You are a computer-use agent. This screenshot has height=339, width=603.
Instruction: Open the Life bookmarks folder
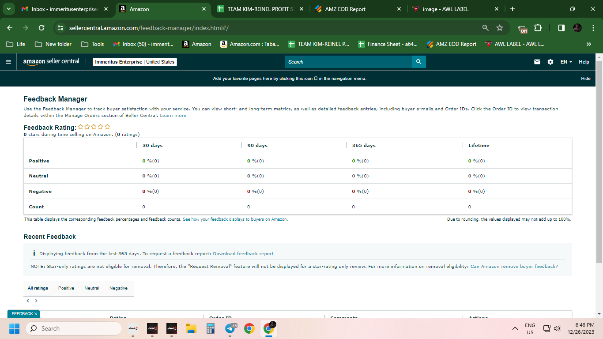tap(15, 44)
